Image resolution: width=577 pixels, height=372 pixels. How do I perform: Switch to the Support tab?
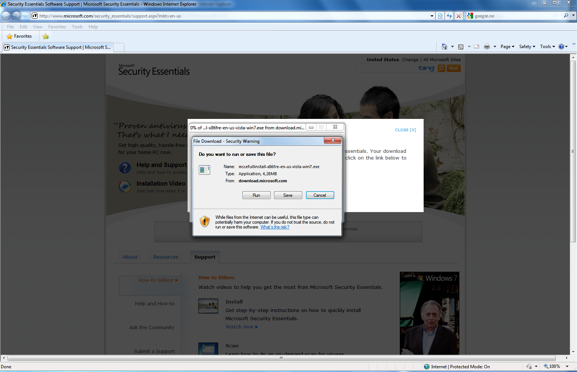[x=205, y=257]
